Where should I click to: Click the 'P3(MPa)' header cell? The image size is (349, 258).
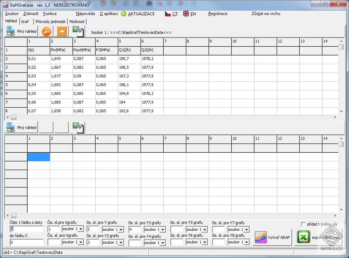(107, 50)
